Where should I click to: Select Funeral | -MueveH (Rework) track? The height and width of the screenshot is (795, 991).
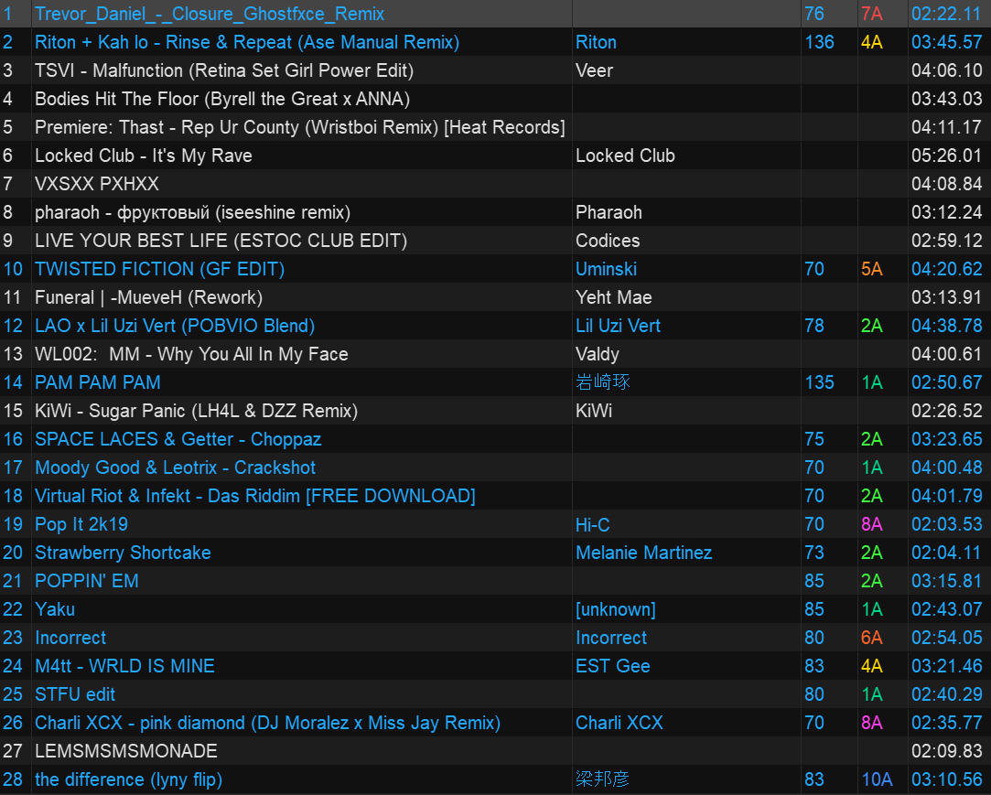pyautogui.click(x=148, y=297)
